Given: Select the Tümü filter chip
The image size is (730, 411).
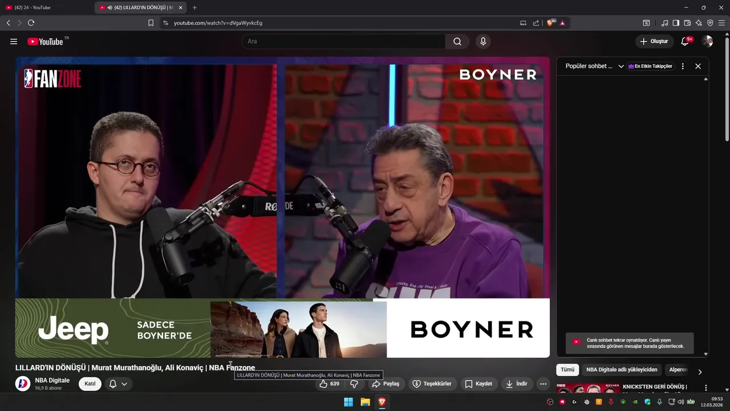Looking at the screenshot, I should pos(567,370).
